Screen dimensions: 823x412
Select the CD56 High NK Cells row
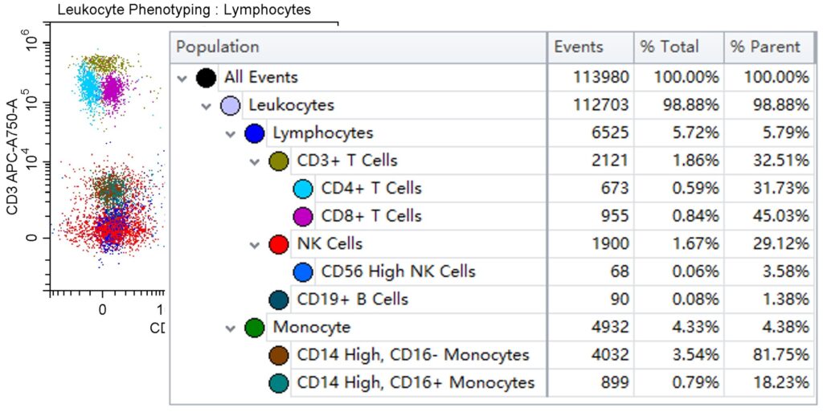pyautogui.click(x=398, y=272)
